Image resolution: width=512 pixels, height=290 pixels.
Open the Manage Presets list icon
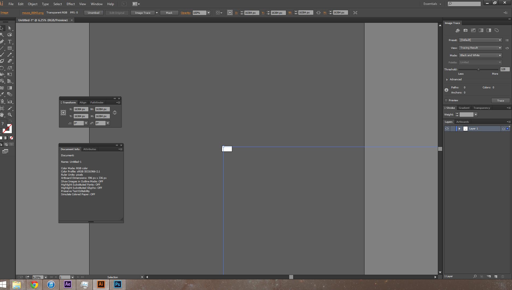(507, 40)
